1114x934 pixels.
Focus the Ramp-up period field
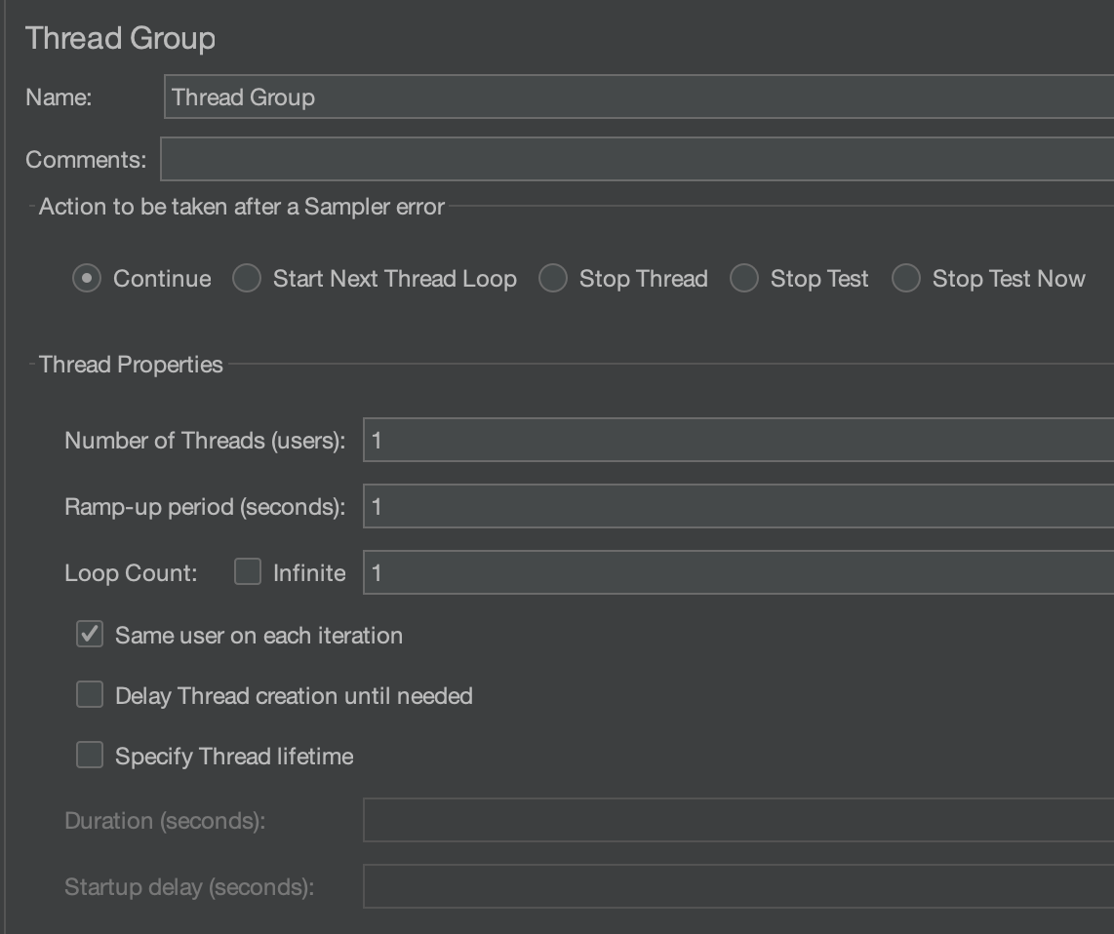point(738,506)
